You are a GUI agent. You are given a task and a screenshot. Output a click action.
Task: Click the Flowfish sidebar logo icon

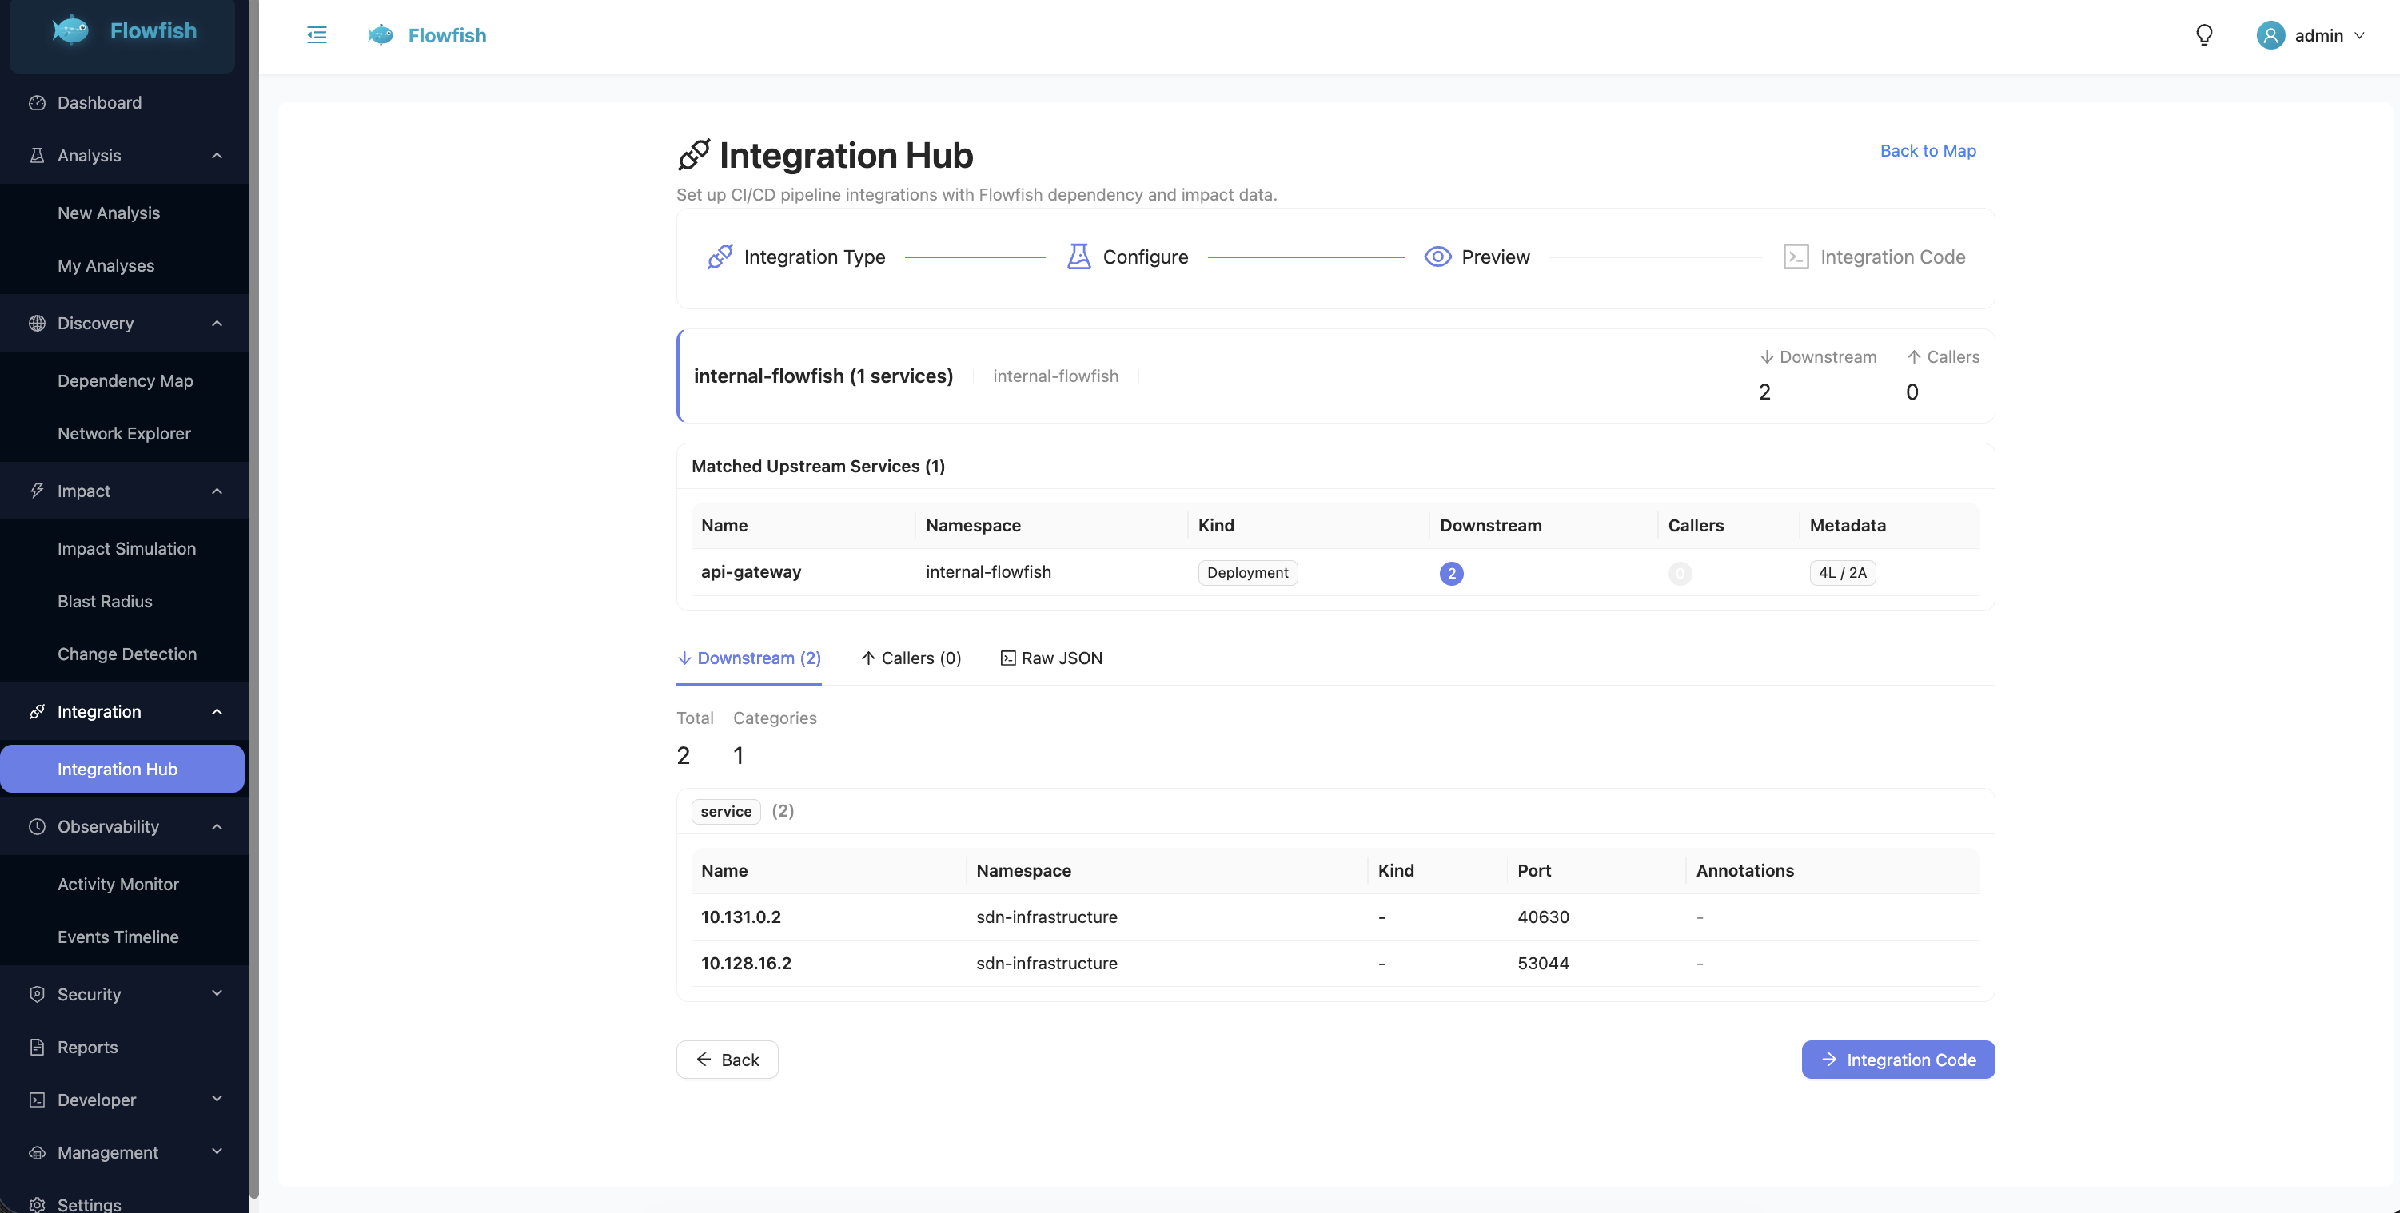71,30
